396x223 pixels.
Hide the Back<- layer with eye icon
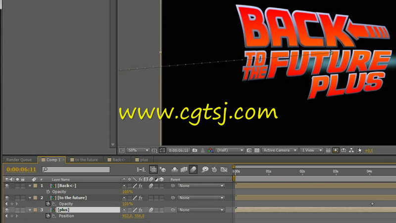[x=7, y=185]
